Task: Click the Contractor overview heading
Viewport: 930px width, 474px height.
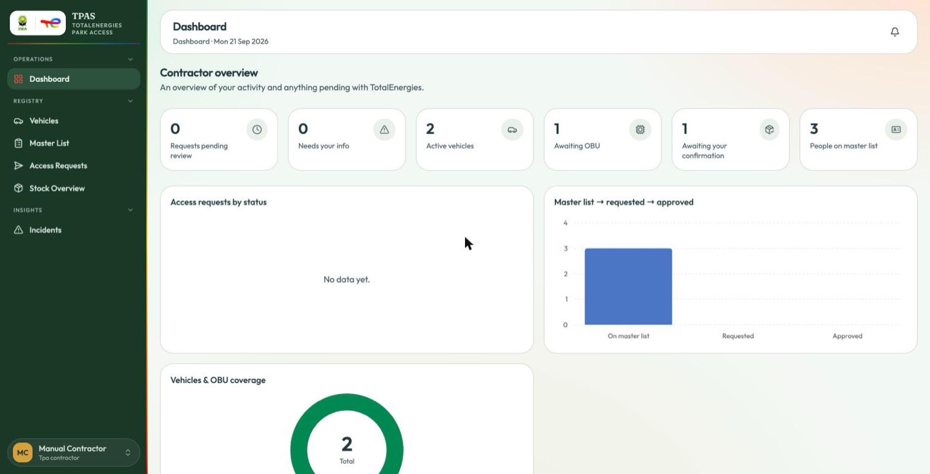Action: (x=209, y=73)
